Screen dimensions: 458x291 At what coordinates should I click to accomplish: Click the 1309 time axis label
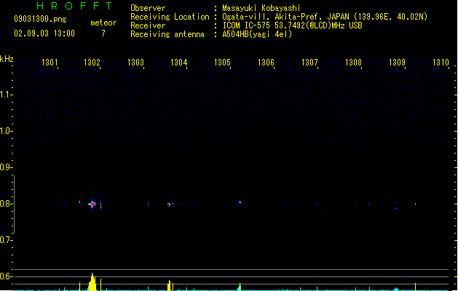coord(397,62)
